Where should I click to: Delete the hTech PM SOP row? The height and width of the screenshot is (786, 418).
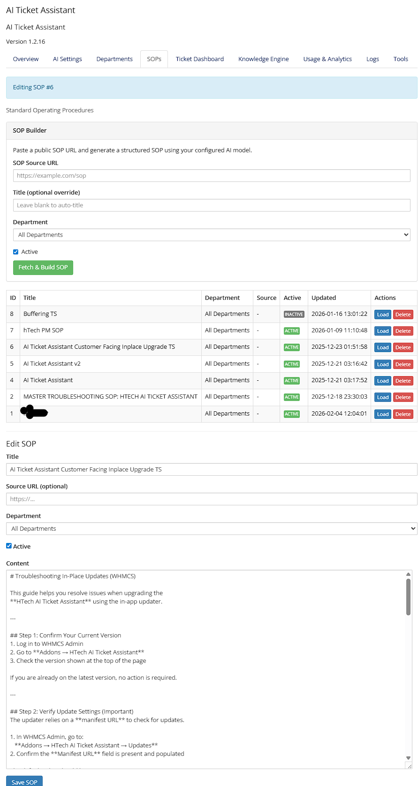pos(403,331)
